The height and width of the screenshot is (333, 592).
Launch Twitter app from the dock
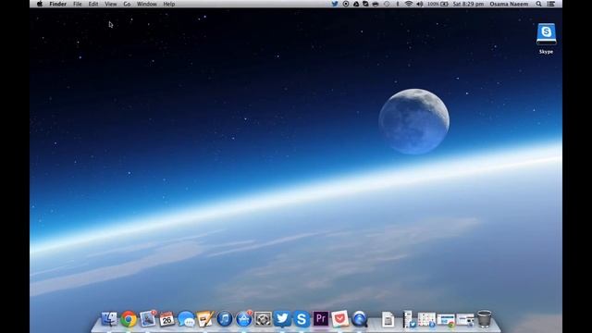pyautogui.click(x=282, y=319)
